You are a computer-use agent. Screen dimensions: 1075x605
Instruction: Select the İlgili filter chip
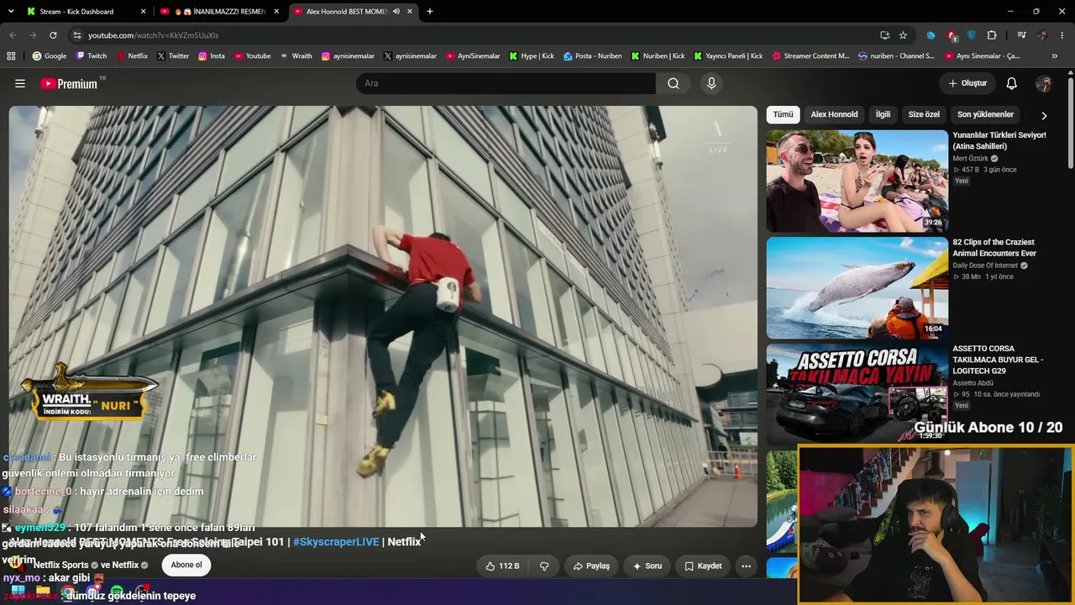pyautogui.click(x=883, y=114)
